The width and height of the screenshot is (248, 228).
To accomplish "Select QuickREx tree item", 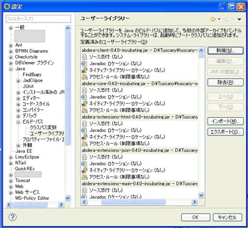I will pyautogui.click(x=25, y=169).
